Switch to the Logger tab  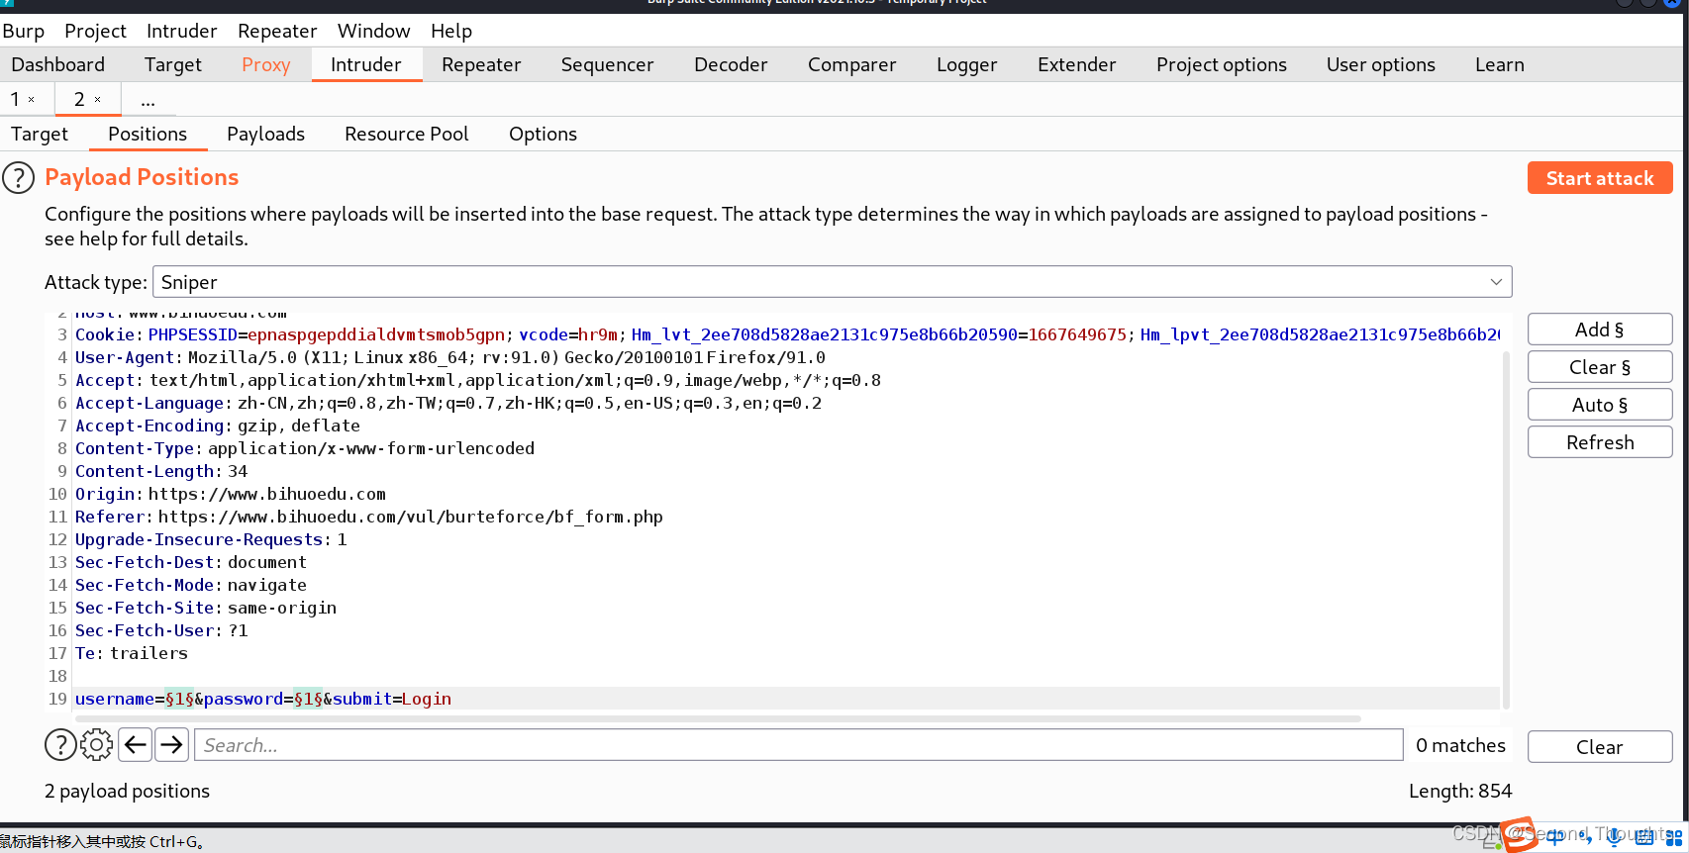click(966, 64)
